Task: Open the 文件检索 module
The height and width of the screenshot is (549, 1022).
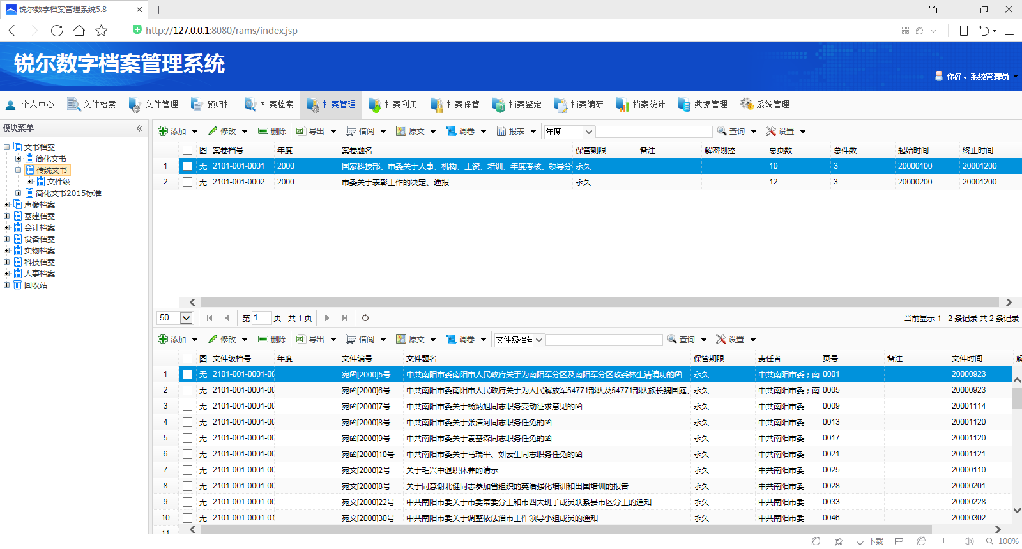Action: (x=91, y=104)
